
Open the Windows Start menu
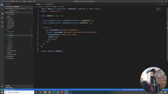[2, 92]
